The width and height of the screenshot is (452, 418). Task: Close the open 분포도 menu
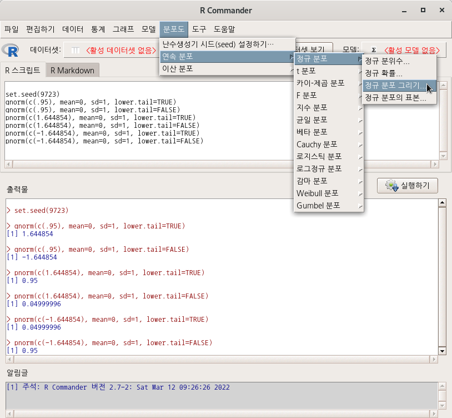click(174, 29)
